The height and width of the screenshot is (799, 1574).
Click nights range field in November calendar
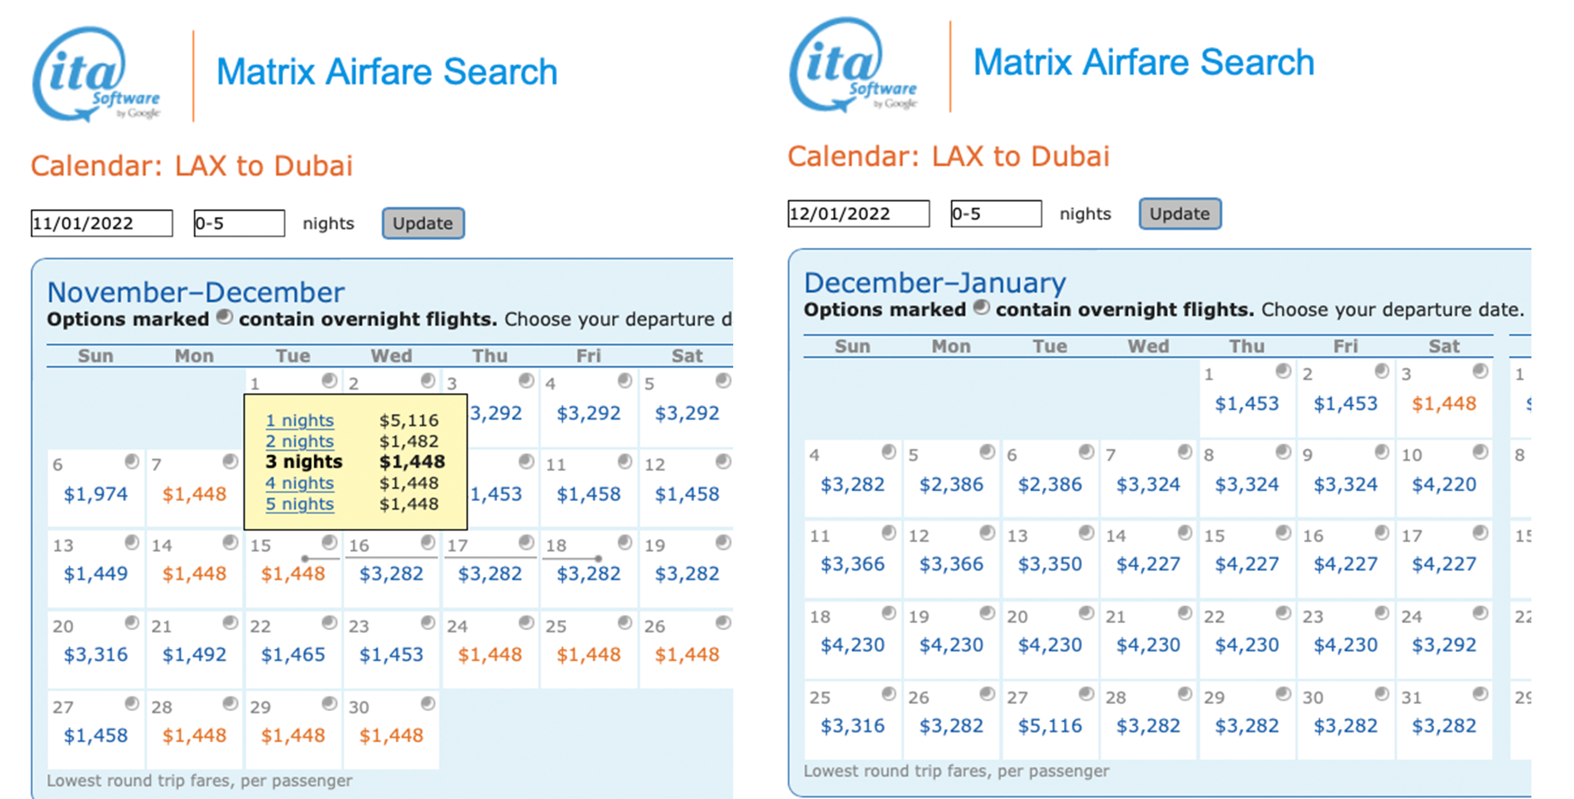[x=239, y=223]
